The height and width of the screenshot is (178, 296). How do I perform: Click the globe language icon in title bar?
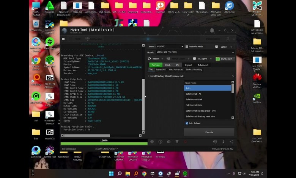pyautogui.click(x=212, y=31)
